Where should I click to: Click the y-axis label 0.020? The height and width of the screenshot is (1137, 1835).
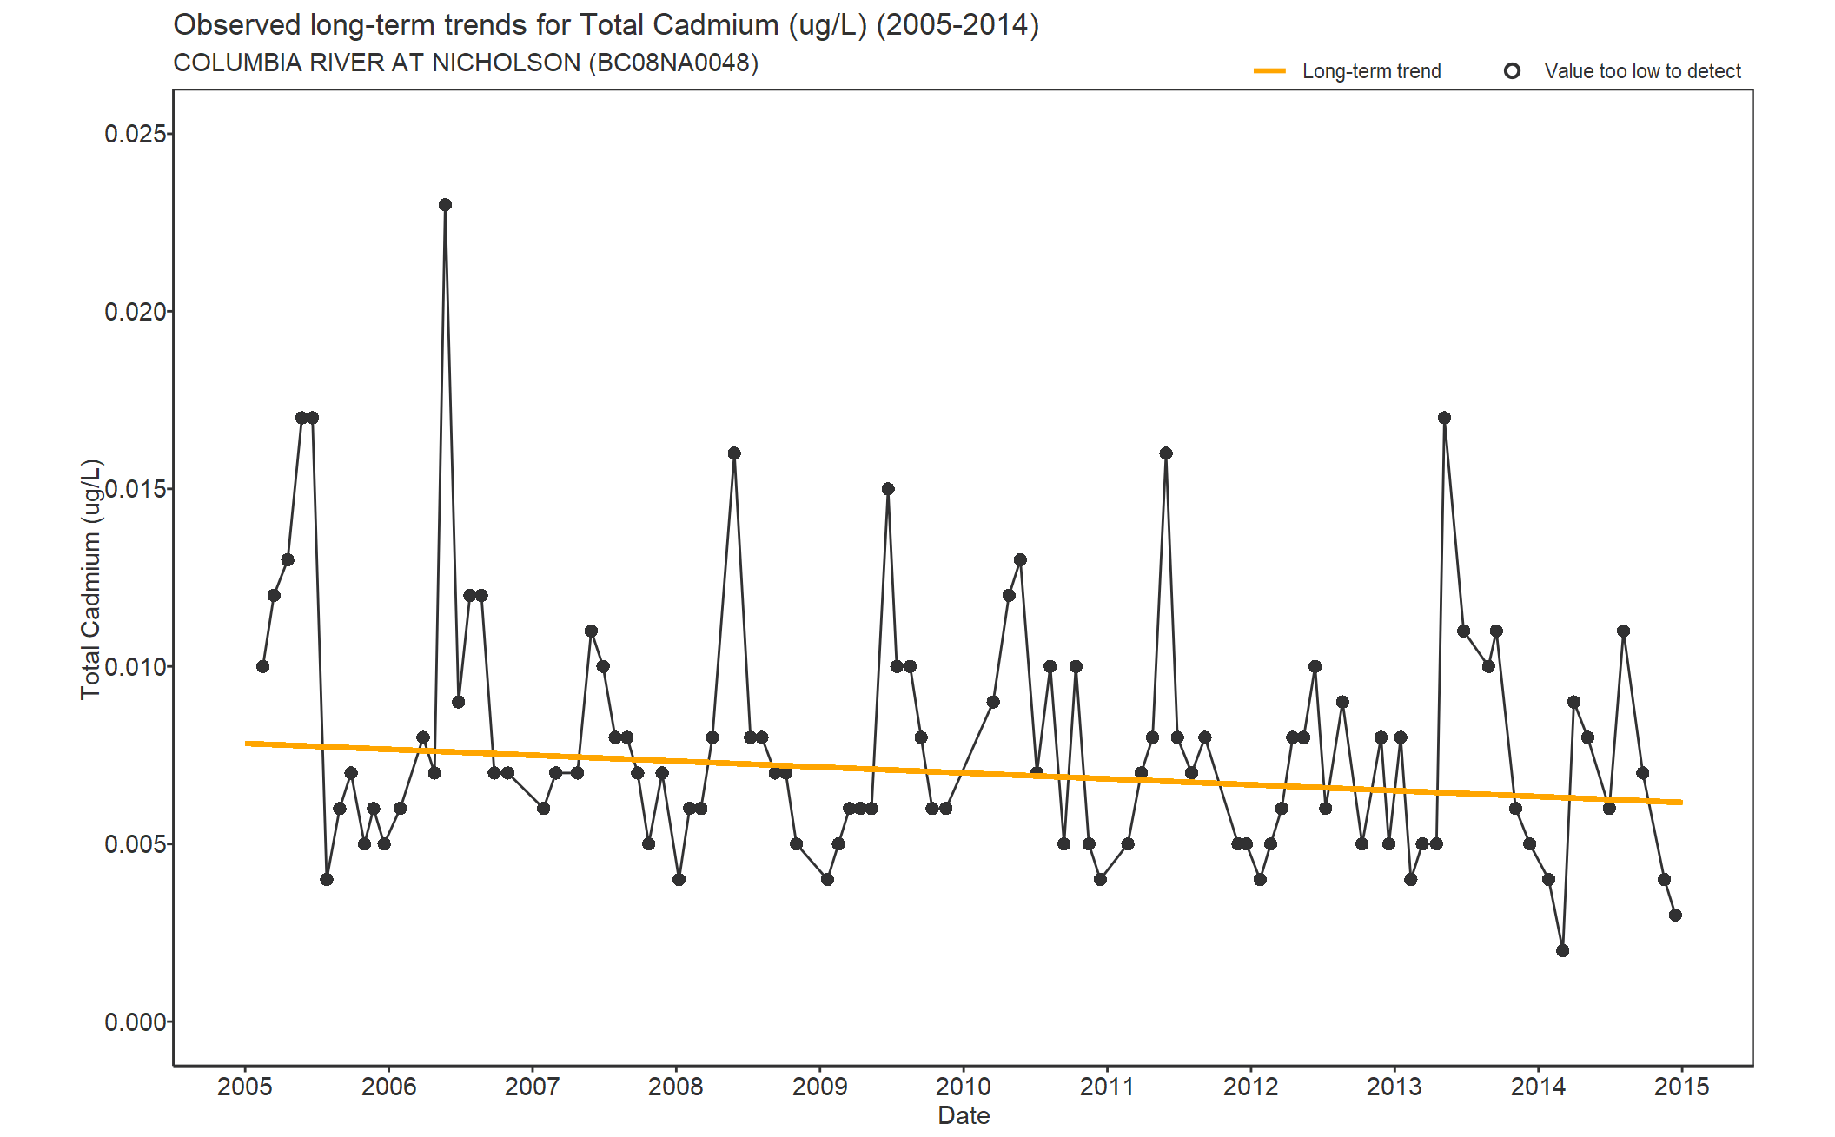(136, 312)
